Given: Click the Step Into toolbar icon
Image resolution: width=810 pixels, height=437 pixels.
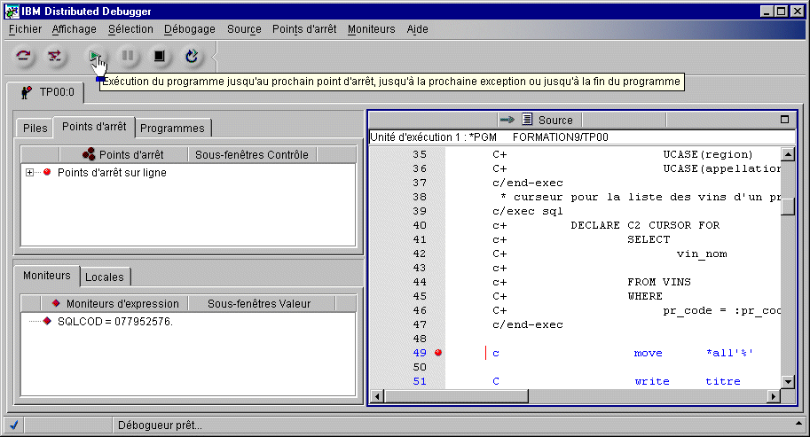Looking at the screenshot, I should [x=55, y=57].
